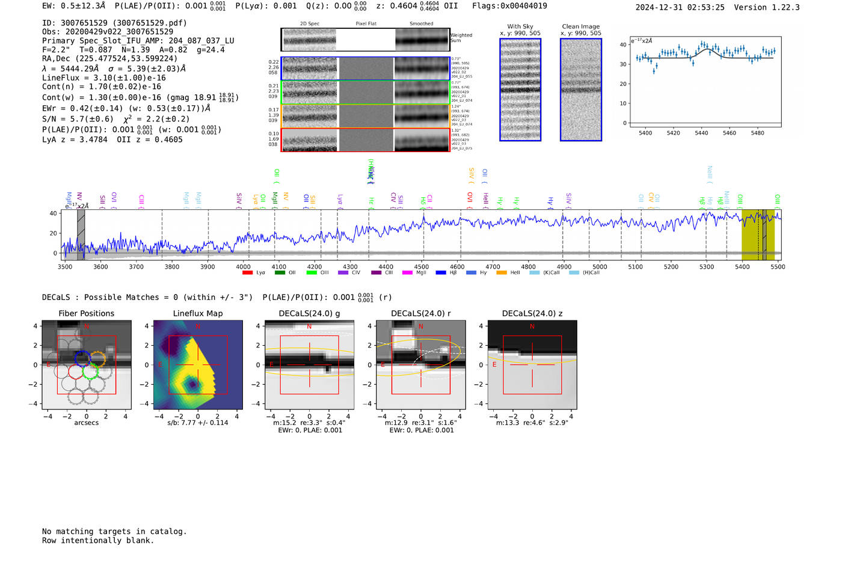Image resolution: width=842 pixels, height=573 pixels.
Task: Open the With Sky cutout image
Action: point(520,90)
